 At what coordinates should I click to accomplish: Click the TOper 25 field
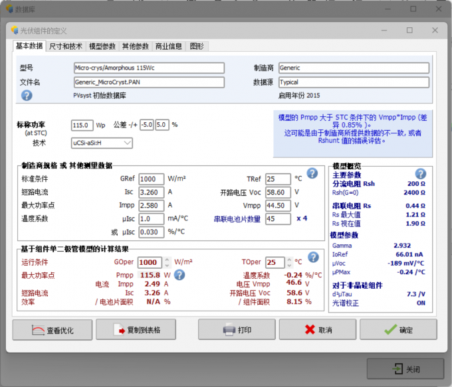point(275,262)
